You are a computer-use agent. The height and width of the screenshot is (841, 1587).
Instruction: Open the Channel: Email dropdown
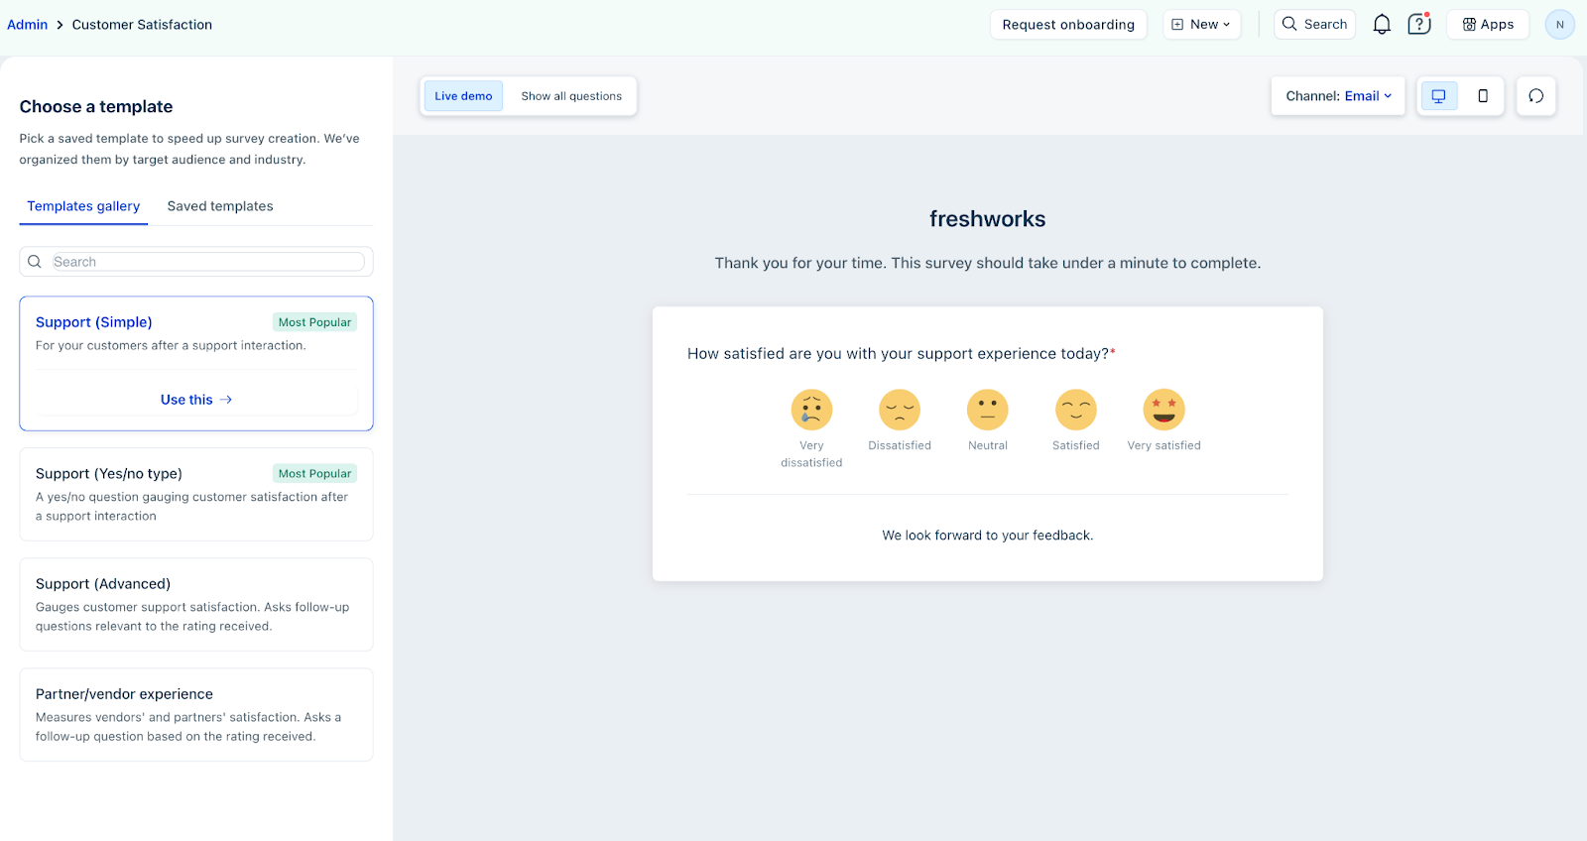click(x=1338, y=96)
